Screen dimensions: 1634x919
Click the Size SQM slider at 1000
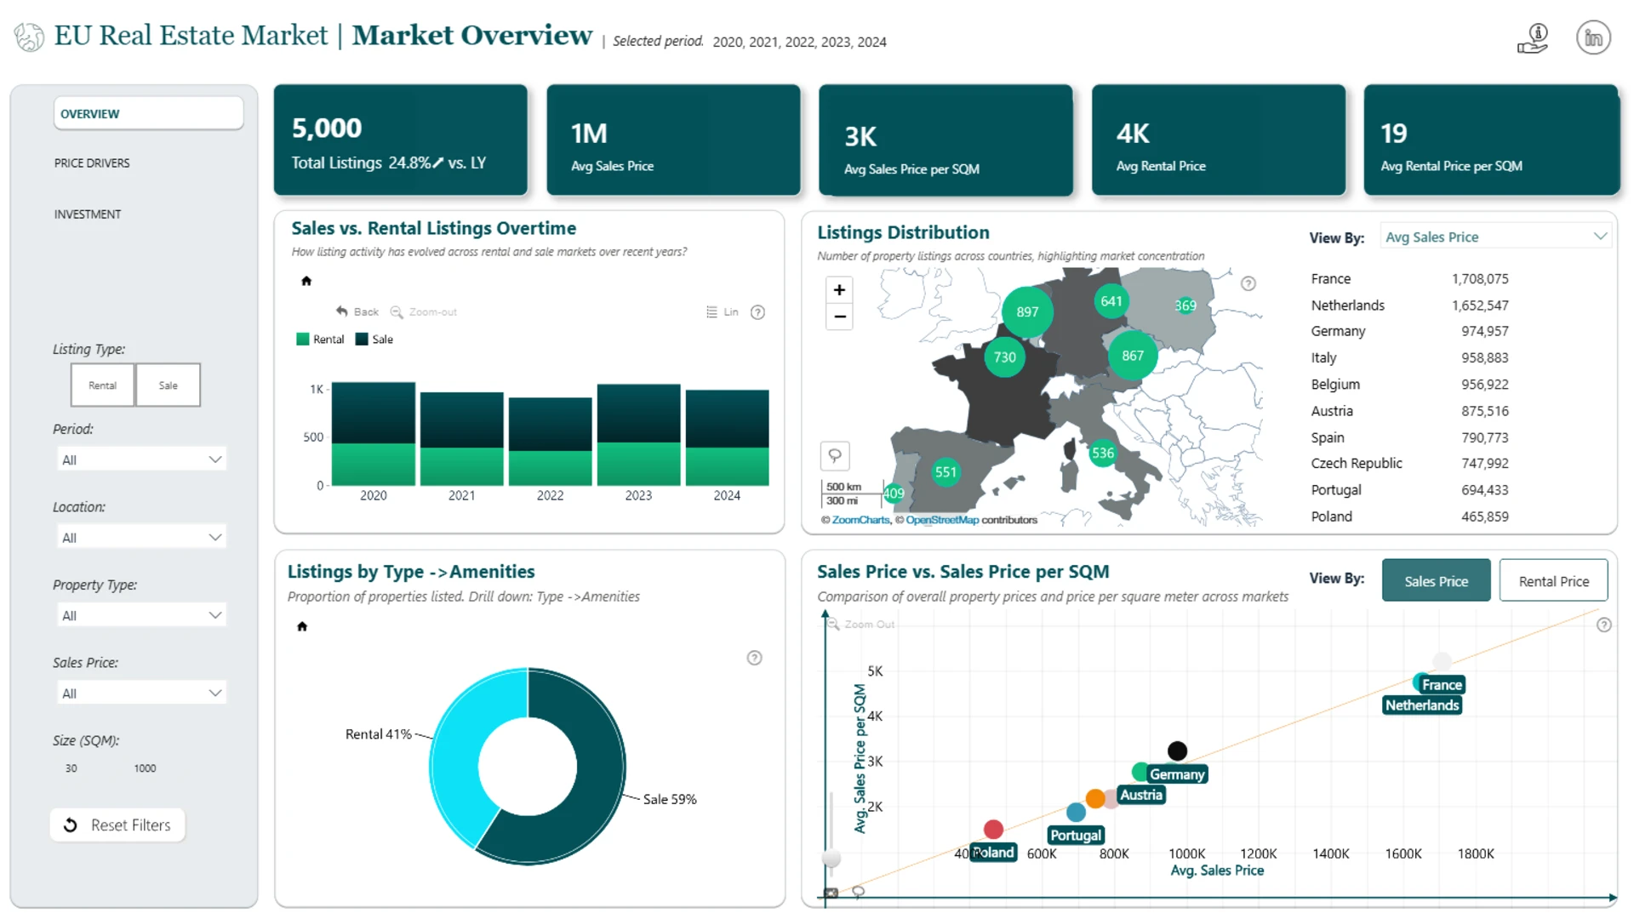coord(145,768)
